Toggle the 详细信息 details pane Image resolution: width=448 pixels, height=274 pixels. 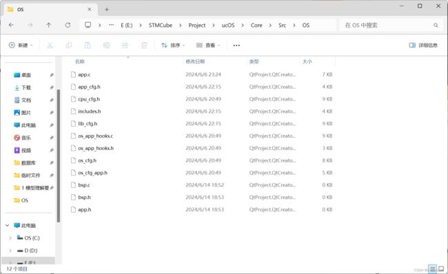tap(423, 45)
